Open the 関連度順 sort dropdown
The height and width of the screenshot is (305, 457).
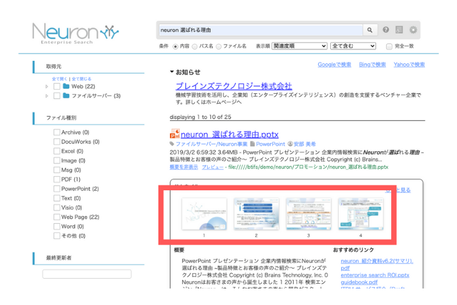point(299,46)
